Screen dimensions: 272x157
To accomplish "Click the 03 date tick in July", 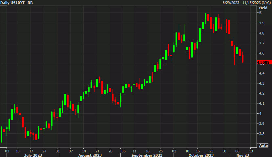I will [7, 151].
